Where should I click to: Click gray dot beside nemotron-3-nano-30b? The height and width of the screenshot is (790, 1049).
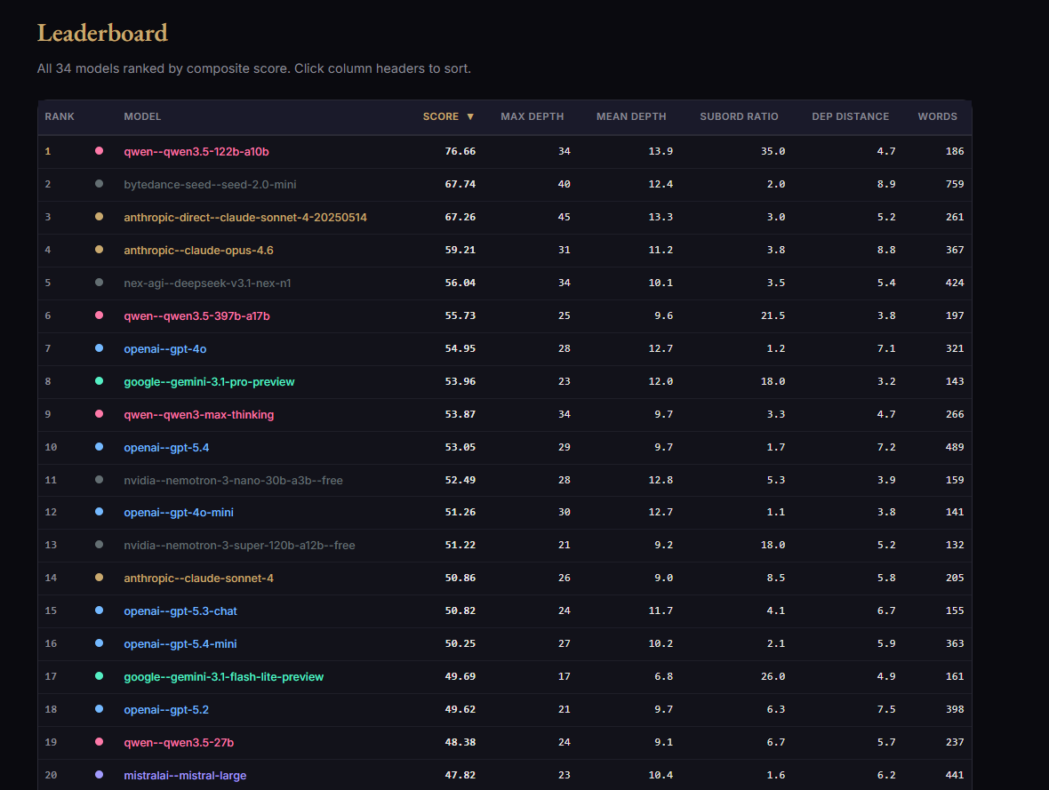(99, 480)
